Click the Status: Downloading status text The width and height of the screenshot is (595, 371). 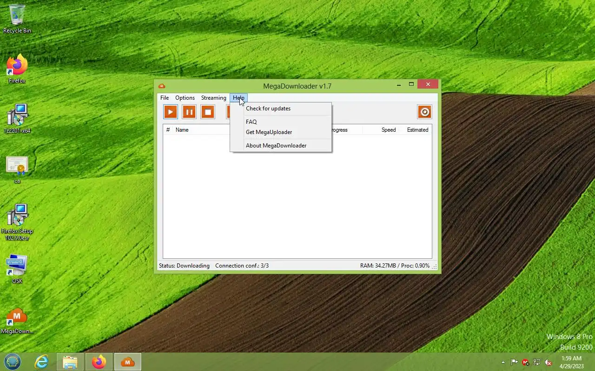tap(184, 266)
